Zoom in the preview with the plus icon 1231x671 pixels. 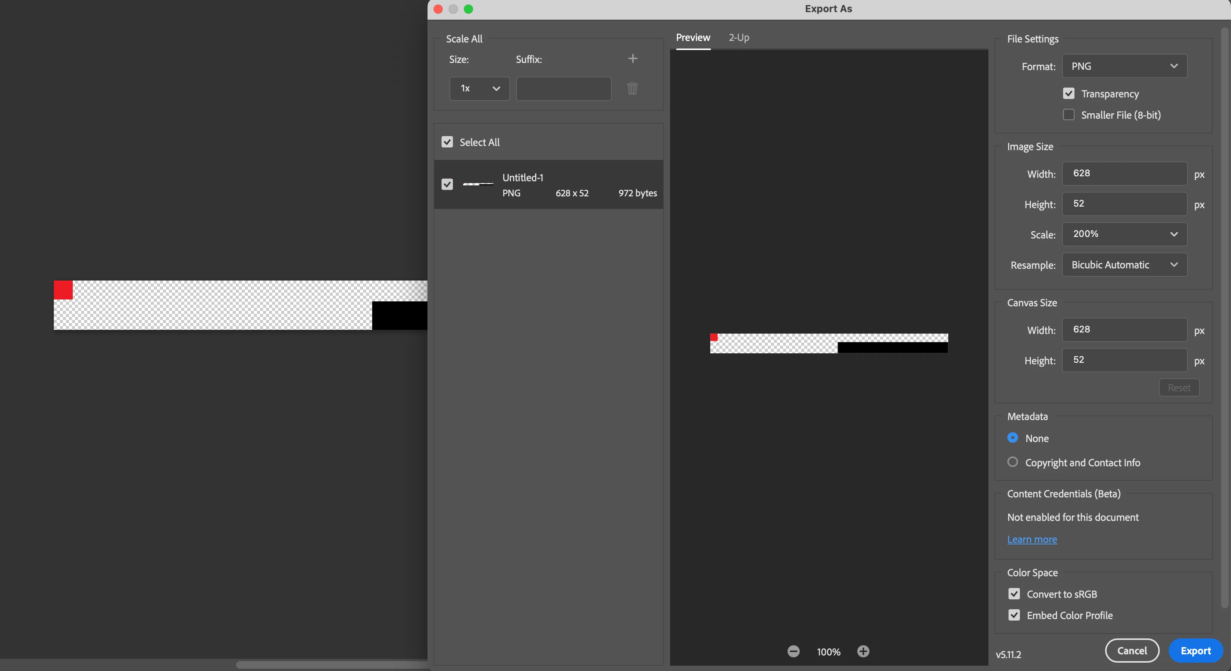tap(863, 651)
